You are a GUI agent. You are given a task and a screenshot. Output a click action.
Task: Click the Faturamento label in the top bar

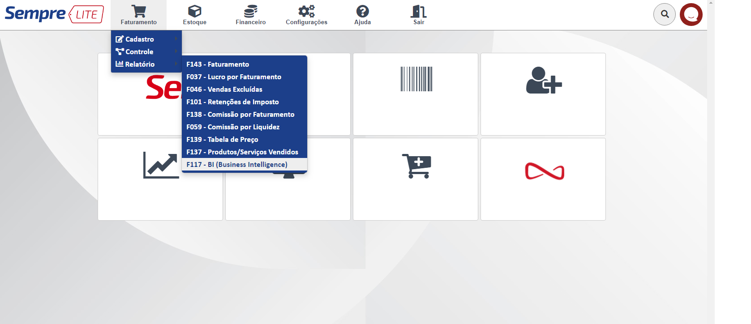pyautogui.click(x=139, y=22)
